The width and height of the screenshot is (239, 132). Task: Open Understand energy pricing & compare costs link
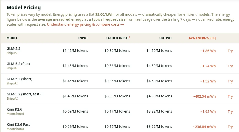[85, 24]
